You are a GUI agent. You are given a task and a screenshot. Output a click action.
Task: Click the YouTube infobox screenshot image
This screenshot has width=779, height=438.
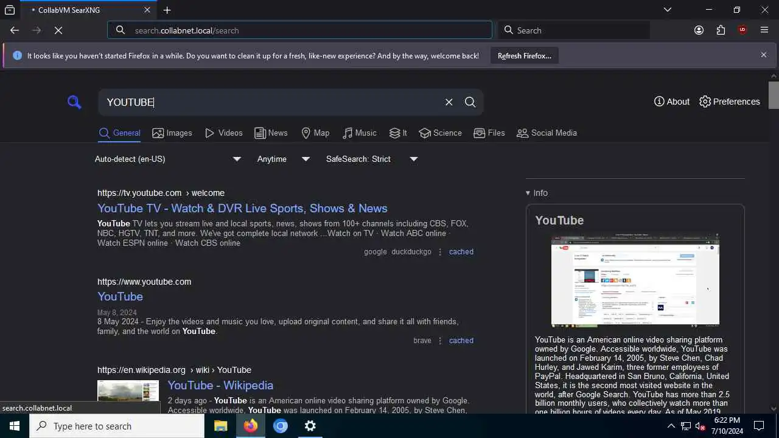point(635,280)
